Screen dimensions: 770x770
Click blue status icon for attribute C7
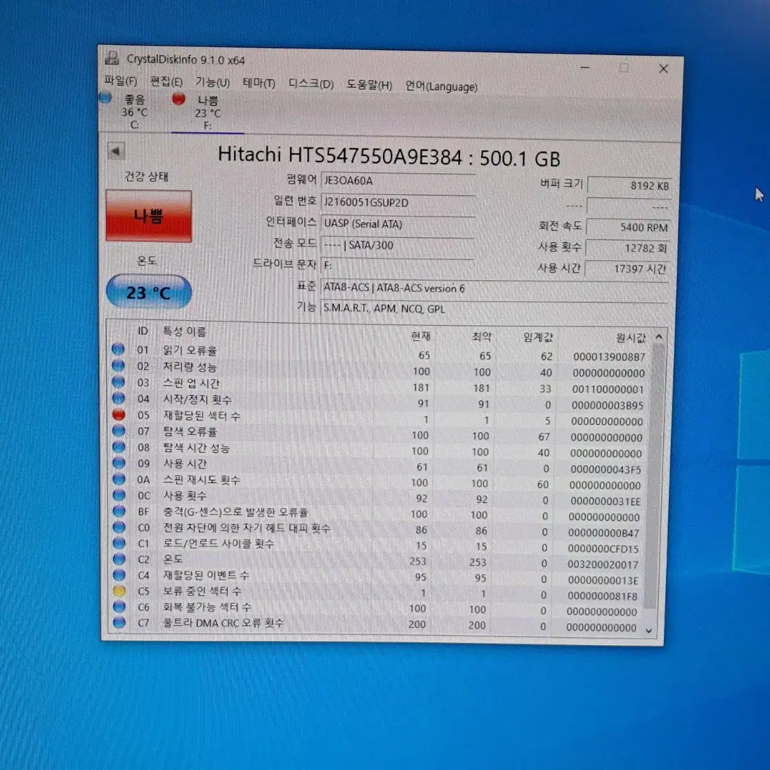click(119, 622)
